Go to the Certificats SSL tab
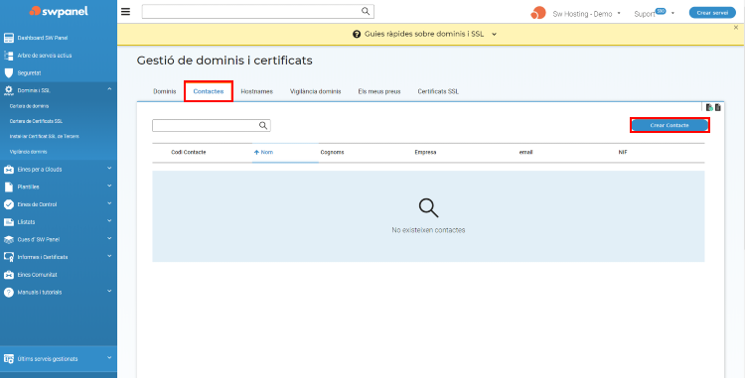Image resolution: width=745 pixels, height=378 pixels. [438, 91]
